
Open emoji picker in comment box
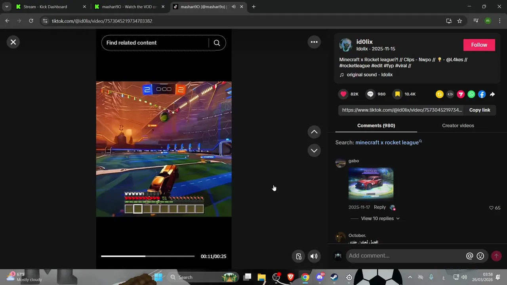point(480,256)
